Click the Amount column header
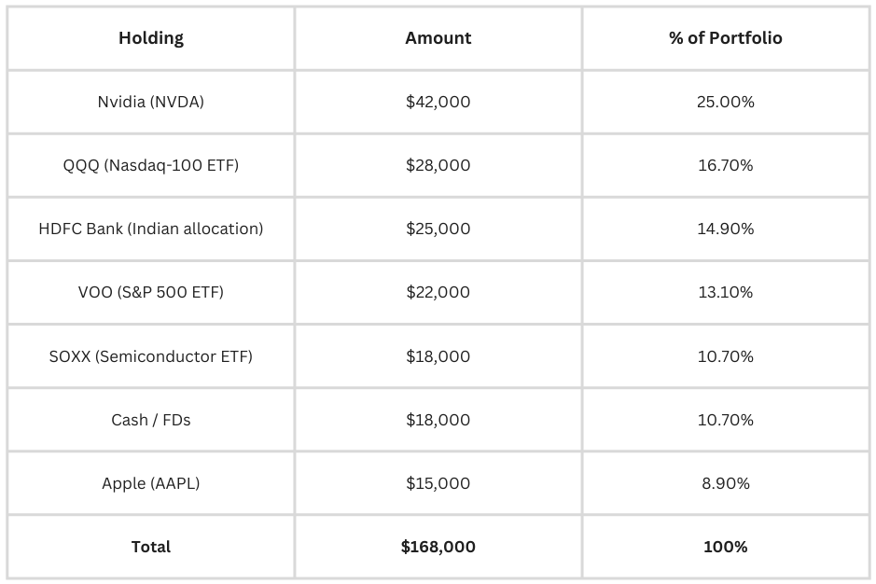Screen dimensions: 876x584 pos(438,38)
